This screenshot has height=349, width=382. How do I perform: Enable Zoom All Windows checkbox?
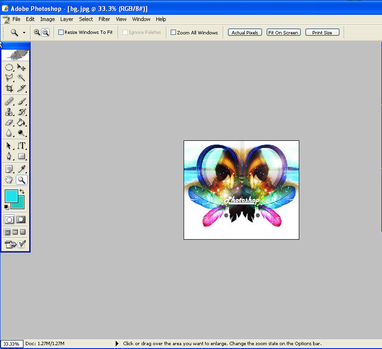click(x=174, y=32)
